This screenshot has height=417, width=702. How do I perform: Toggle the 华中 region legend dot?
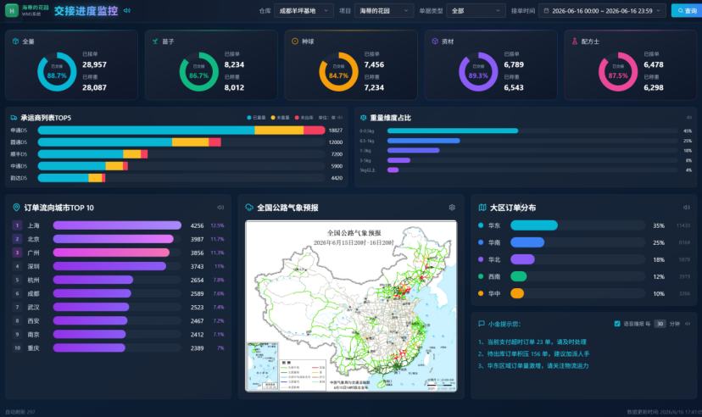tap(481, 293)
